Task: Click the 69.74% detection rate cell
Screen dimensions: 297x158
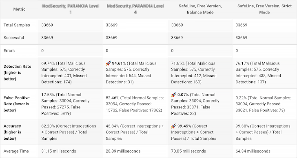Action: (x=70, y=73)
